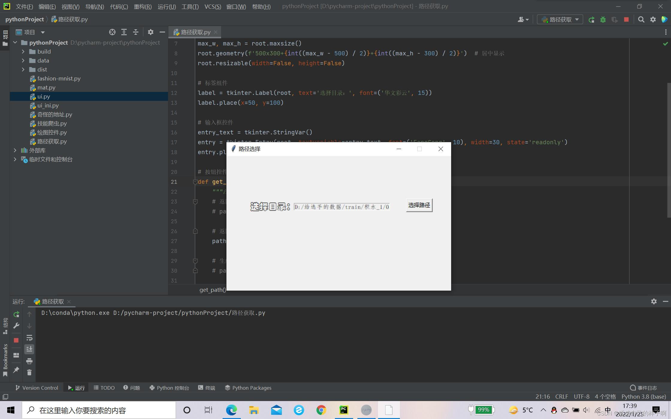Toggle soft-wrap in run console
This screenshot has width=671, height=419.
[x=29, y=338]
